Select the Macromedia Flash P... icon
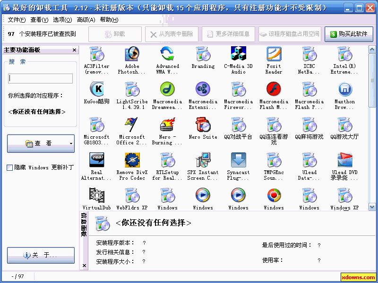 [x=309, y=89]
